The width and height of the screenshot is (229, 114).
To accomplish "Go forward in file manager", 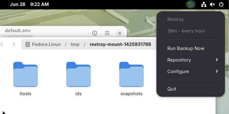I will tap(14, 44).
